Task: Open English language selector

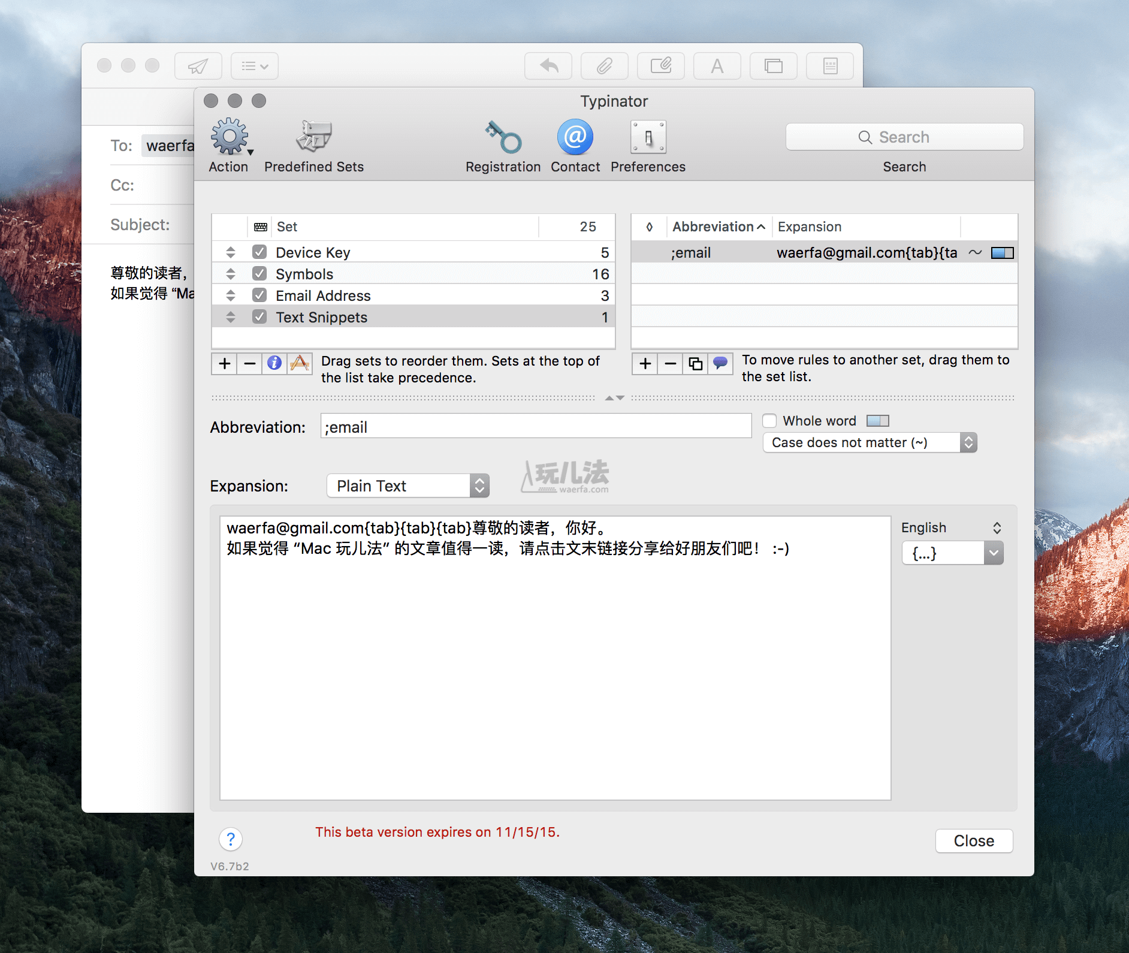Action: coord(952,527)
